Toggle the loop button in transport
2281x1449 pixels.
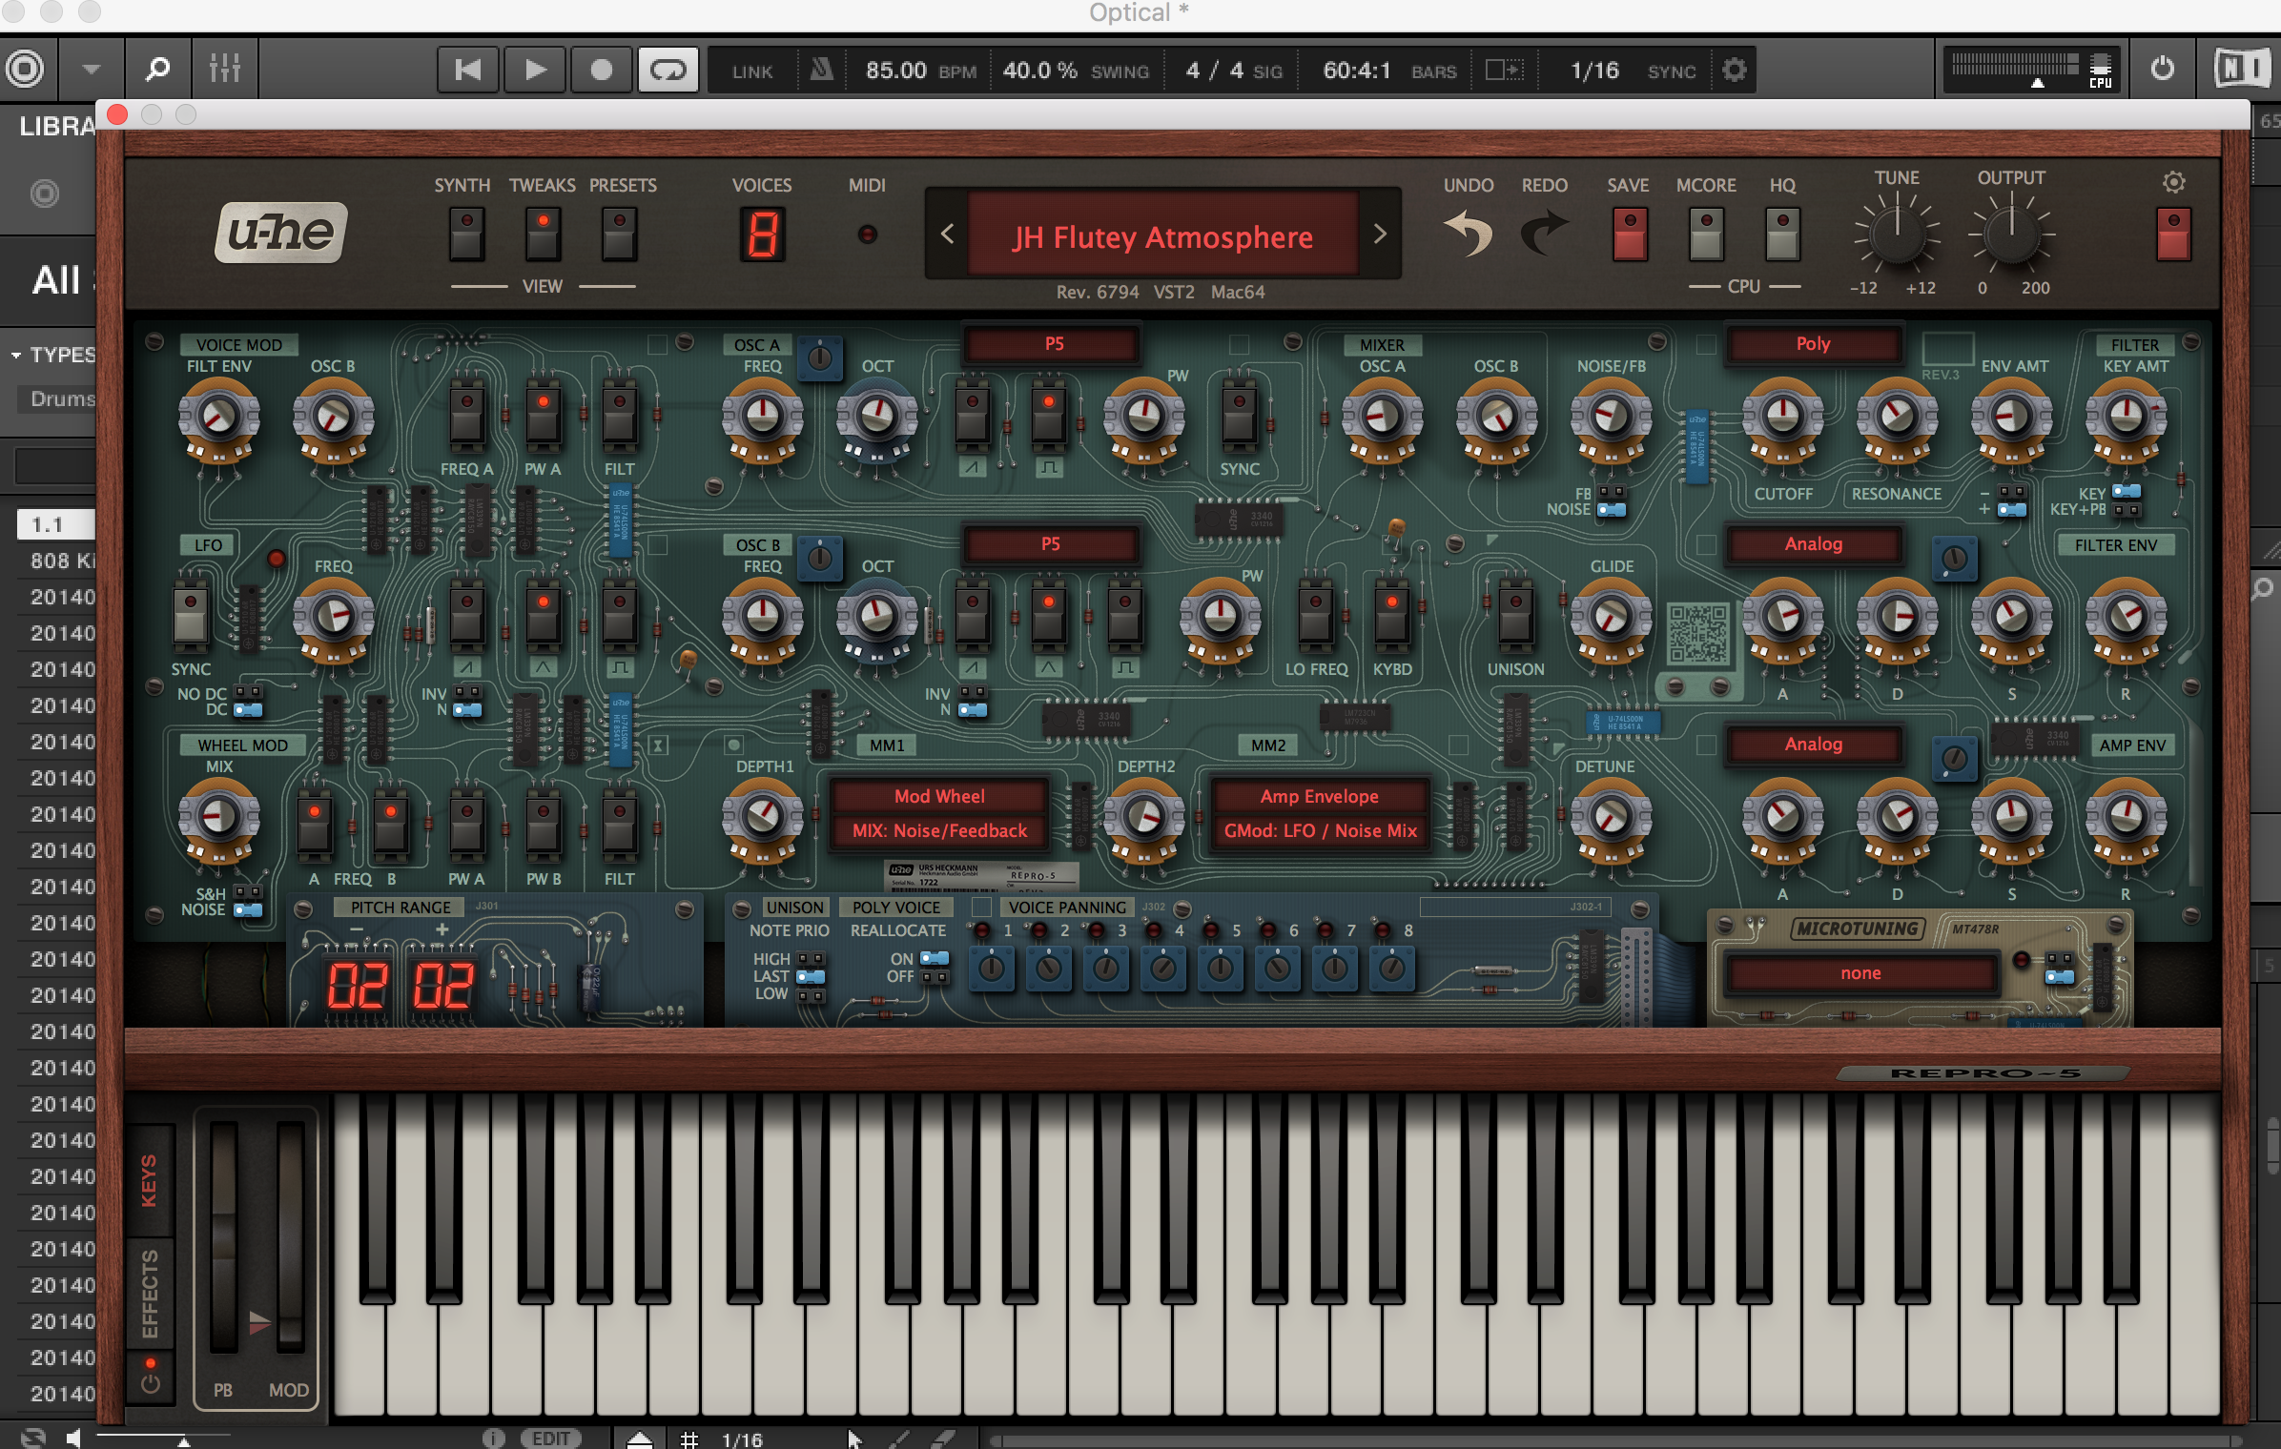click(668, 70)
